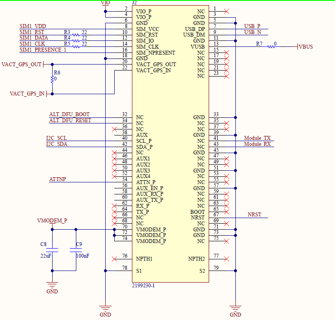
Task: Select the R6 resistor symbol
Action: point(52,79)
